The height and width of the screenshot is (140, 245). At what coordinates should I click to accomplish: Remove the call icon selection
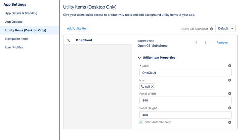point(152,87)
